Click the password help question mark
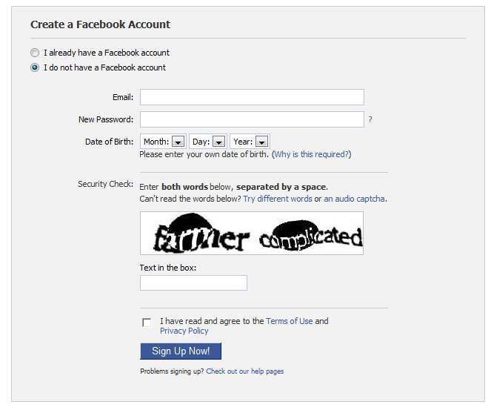The image size is (491, 410). point(370,119)
